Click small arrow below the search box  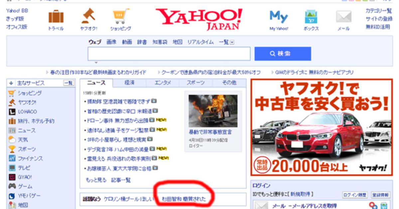(x=96, y=63)
